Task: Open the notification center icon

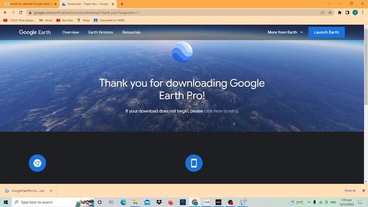Action: 361,202
